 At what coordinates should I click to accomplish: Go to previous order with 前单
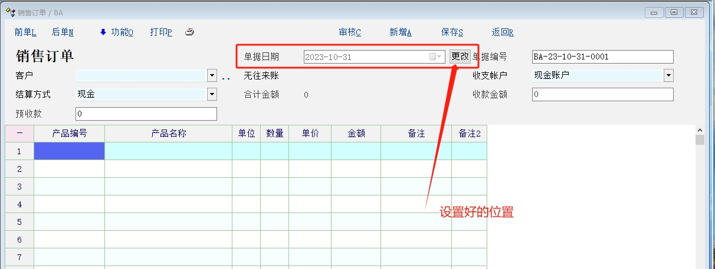(x=25, y=32)
